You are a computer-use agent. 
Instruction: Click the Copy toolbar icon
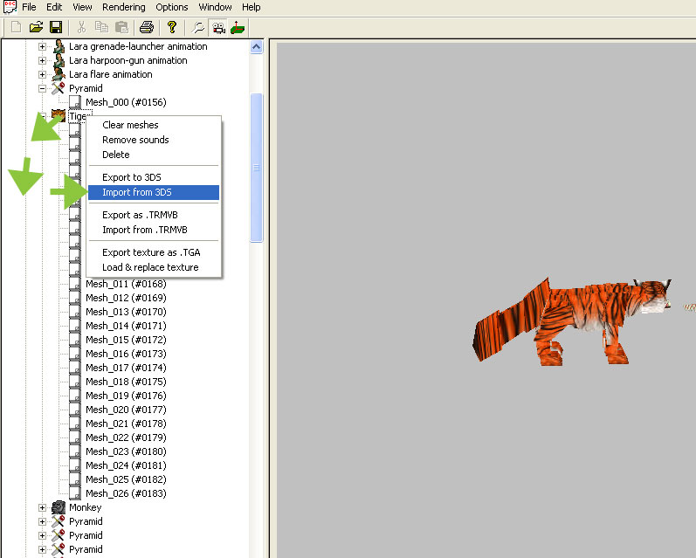tap(101, 28)
